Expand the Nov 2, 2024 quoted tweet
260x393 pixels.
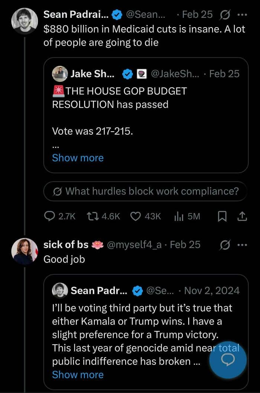click(78, 374)
